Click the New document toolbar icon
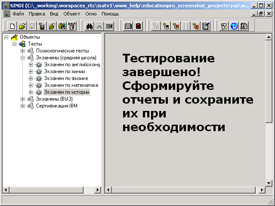 (x=12, y=26)
